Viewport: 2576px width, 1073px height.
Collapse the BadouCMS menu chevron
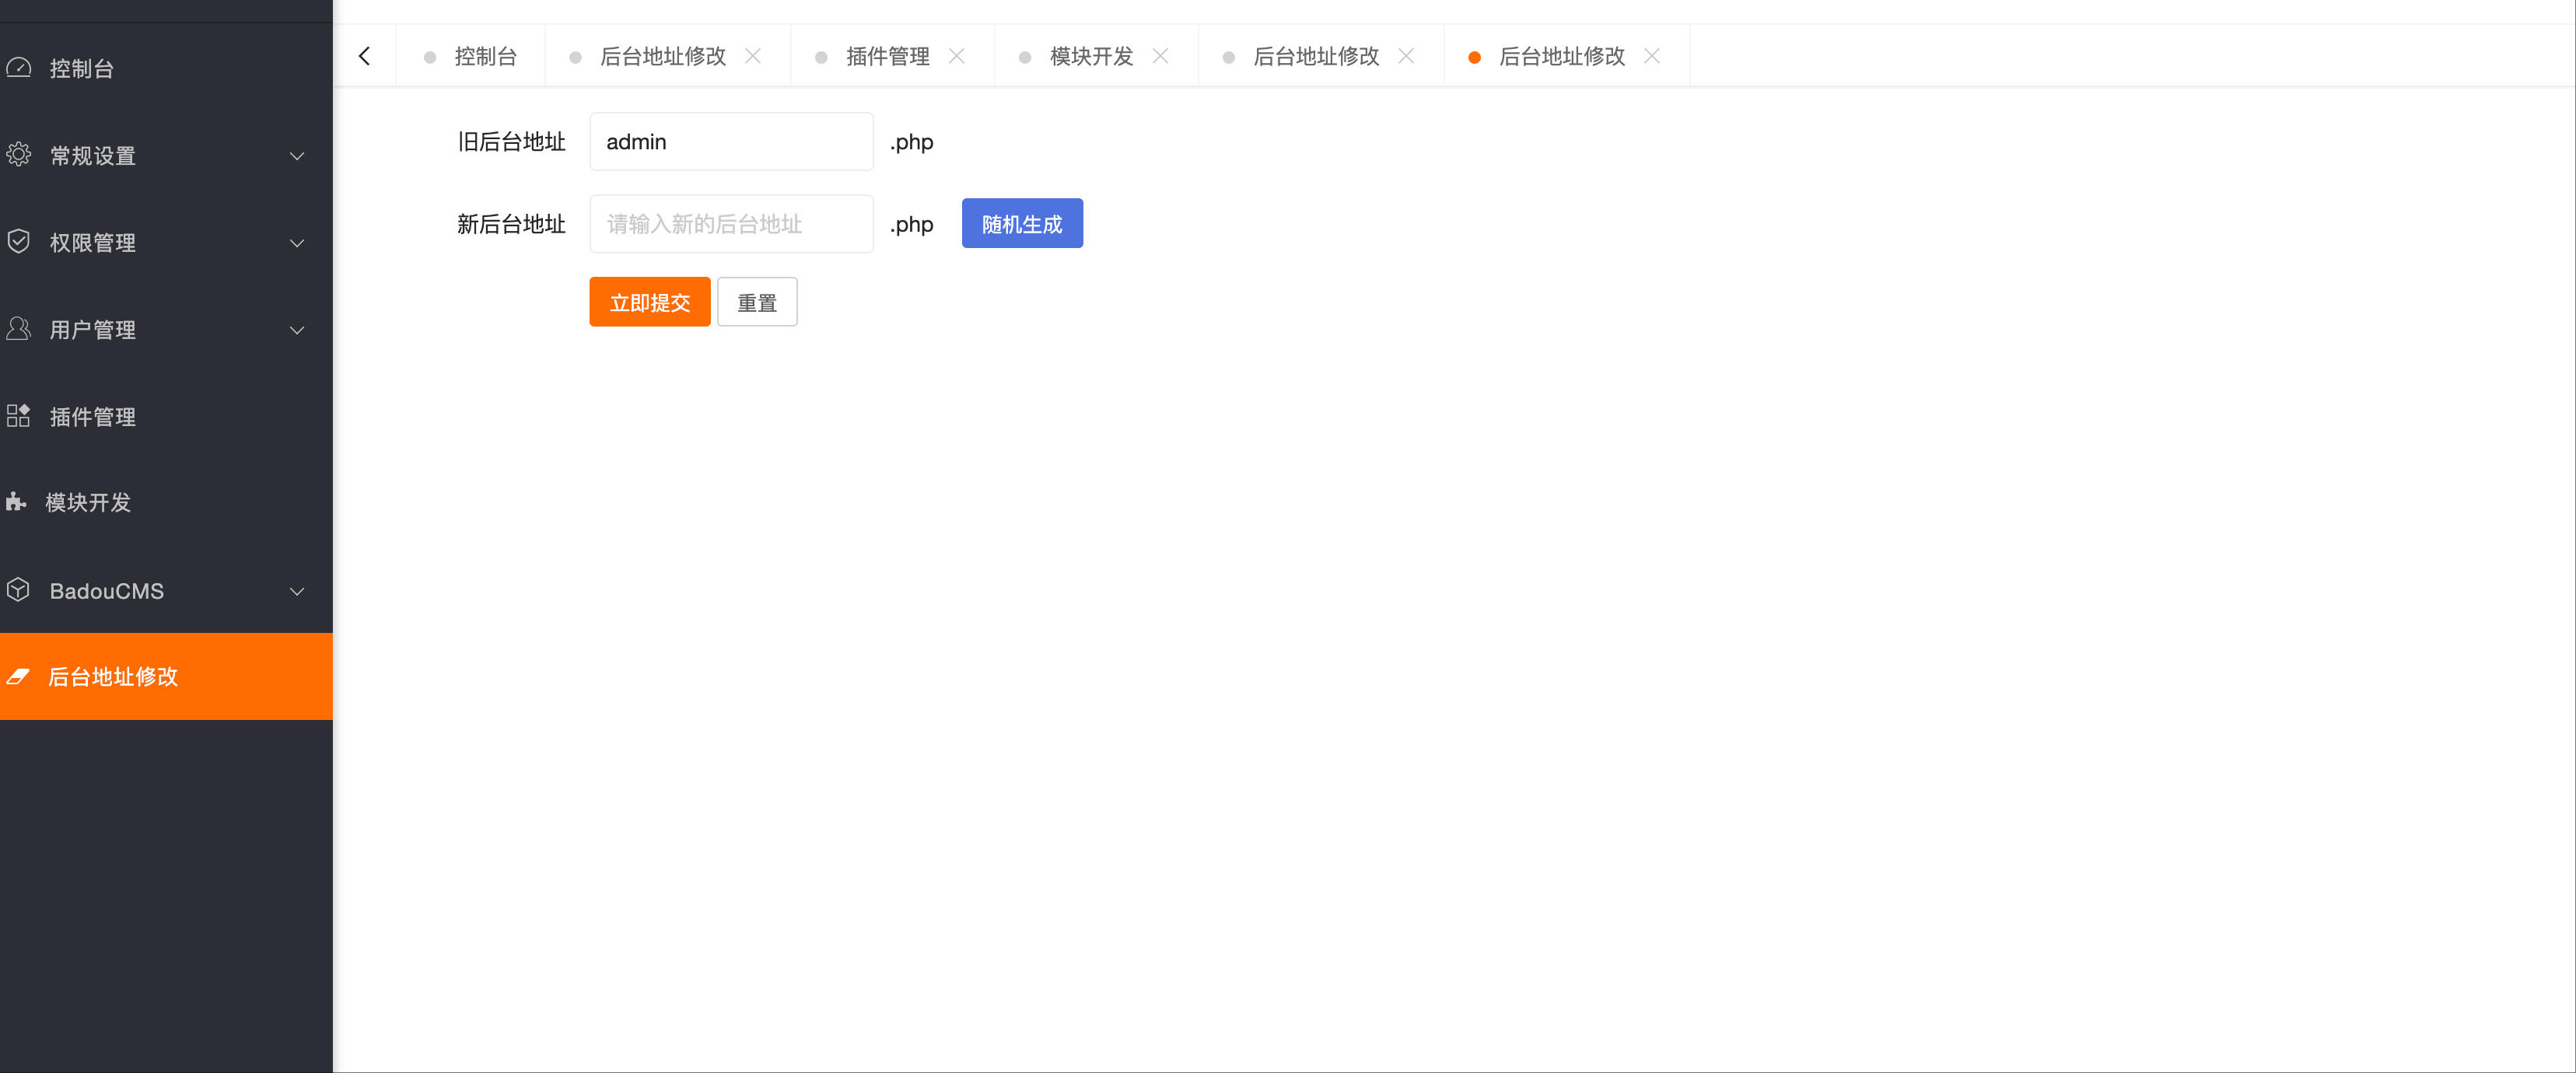coord(297,591)
